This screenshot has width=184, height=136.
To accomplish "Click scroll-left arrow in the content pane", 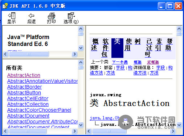I will point(89,131).
